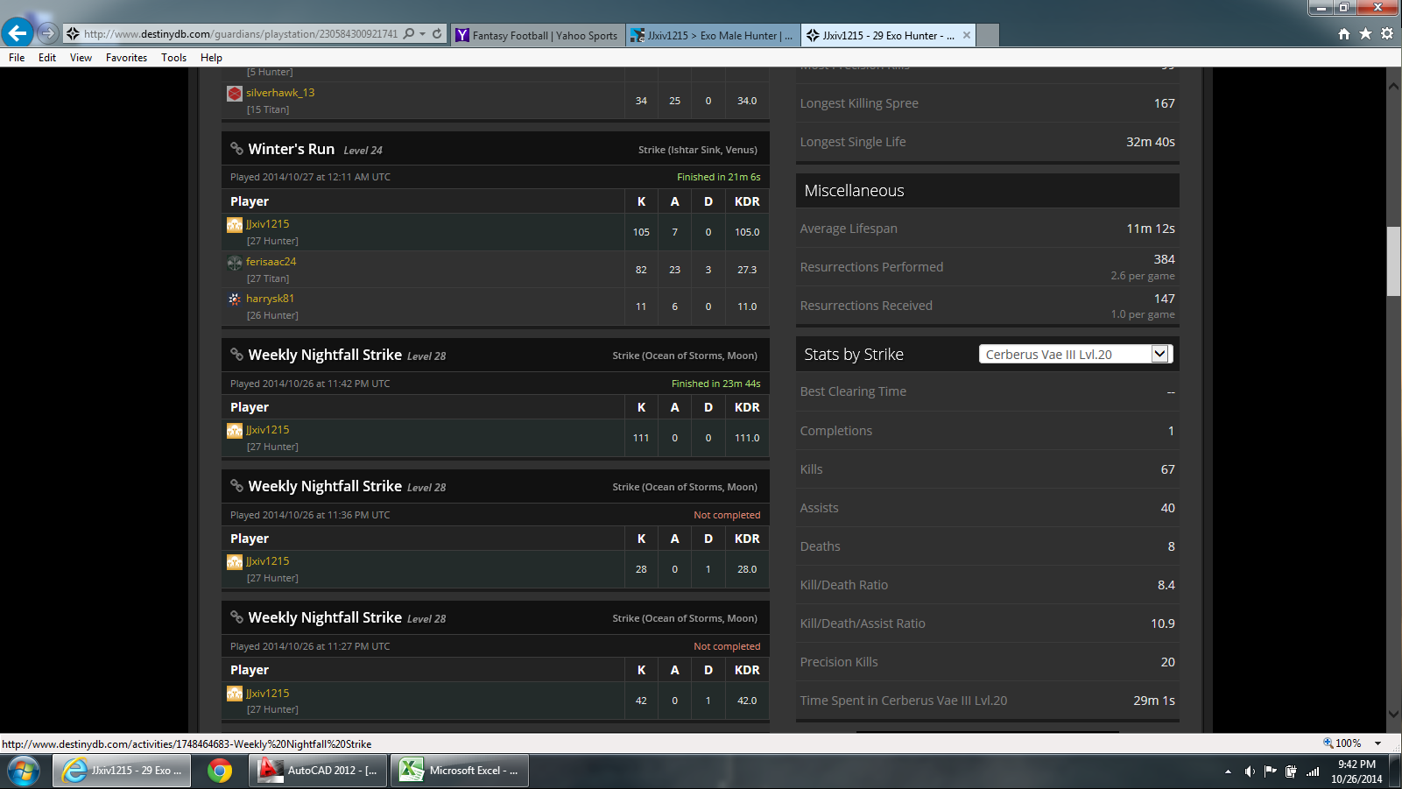Open the 100% zoom level dropdown
Screen dimensions: 1402x789
coord(1378,743)
